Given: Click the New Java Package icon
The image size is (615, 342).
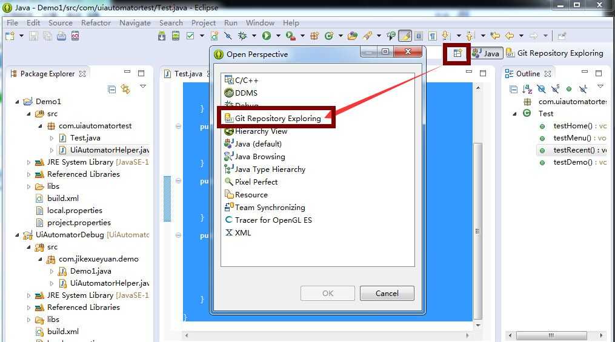Looking at the screenshot, I should tap(314, 36).
